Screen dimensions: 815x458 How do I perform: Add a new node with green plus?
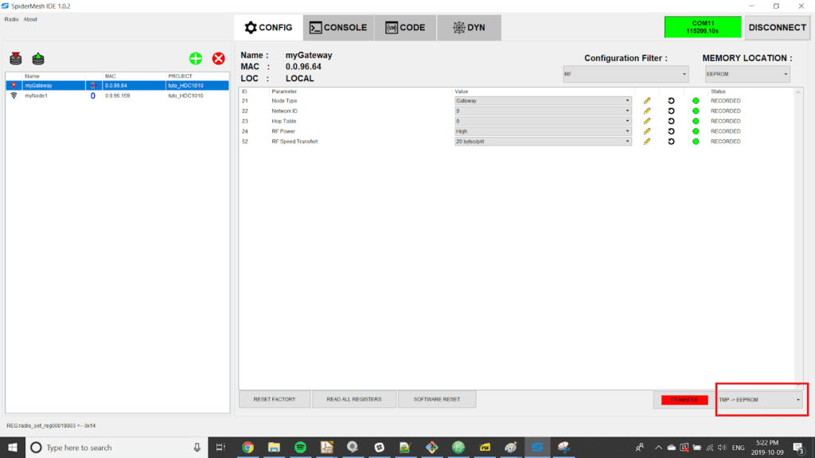pos(196,58)
